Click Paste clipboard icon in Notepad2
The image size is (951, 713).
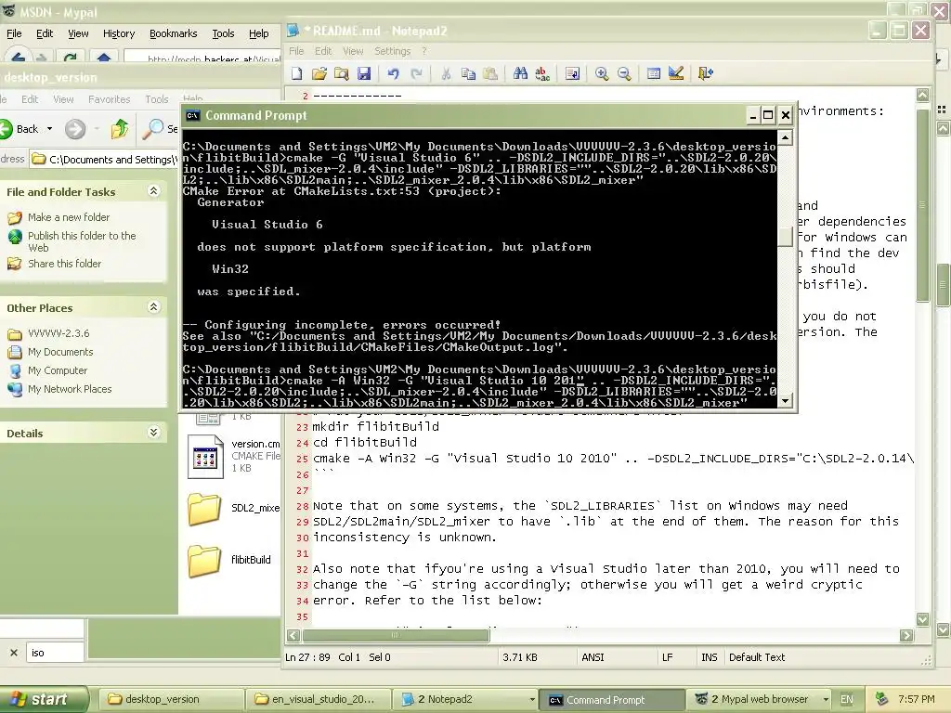490,73
